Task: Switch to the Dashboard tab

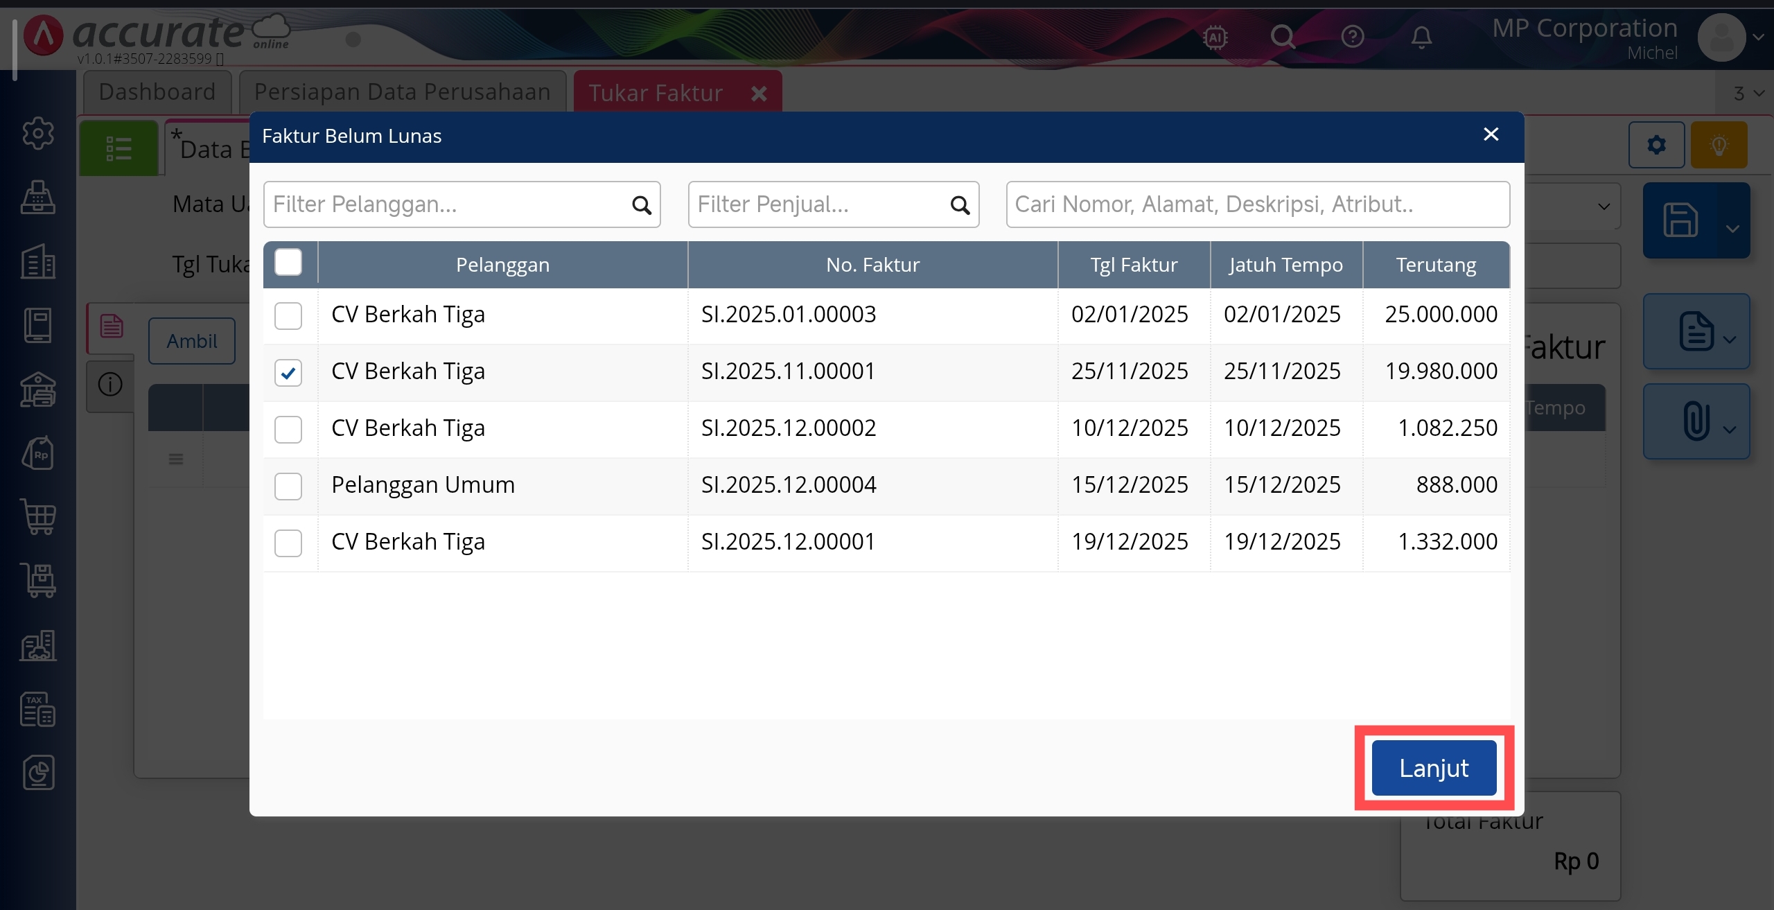Action: [157, 92]
